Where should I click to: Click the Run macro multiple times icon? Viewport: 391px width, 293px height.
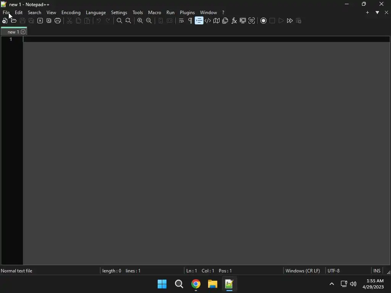[x=290, y=21]
